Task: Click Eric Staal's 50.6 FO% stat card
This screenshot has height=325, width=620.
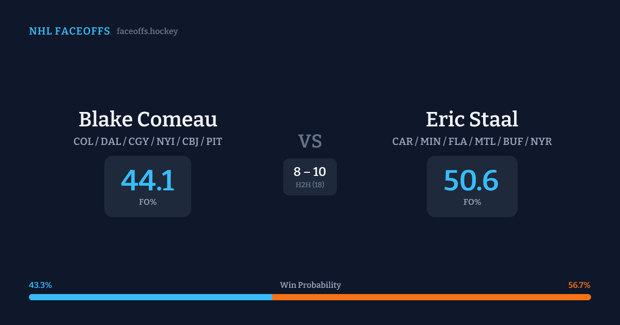Action: [472, 186]
